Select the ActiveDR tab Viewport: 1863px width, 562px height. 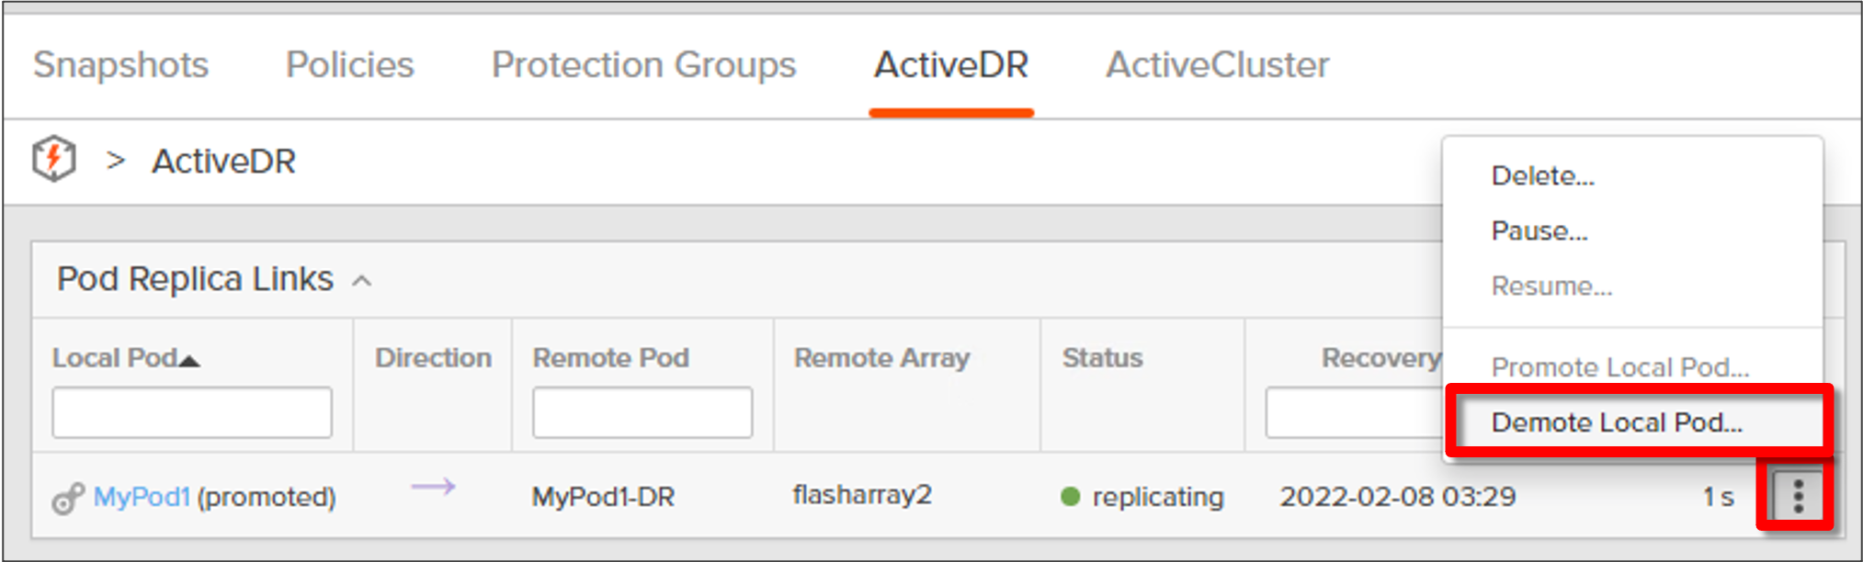click(x=951, y=65)
